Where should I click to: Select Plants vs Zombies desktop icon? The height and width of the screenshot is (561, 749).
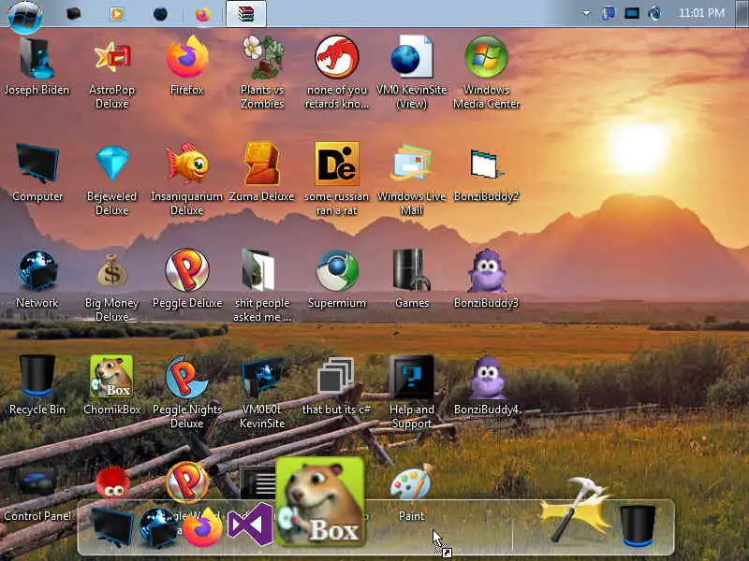point(262,73)
